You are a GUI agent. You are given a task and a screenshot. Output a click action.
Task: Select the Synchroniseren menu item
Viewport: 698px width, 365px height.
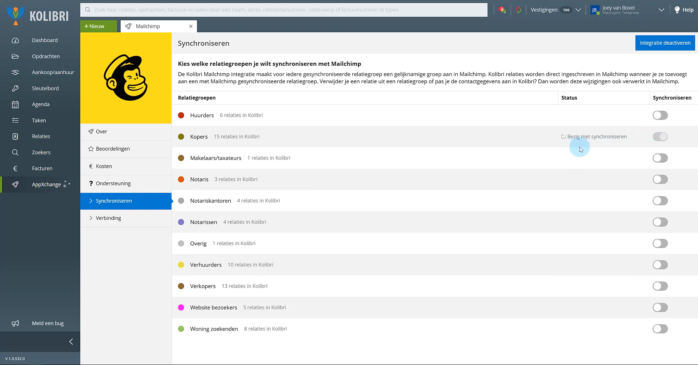[126, 201]
